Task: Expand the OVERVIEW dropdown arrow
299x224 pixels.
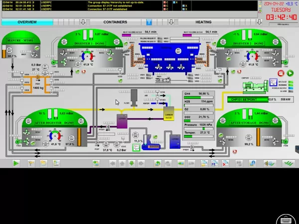Action: [83, 22]
